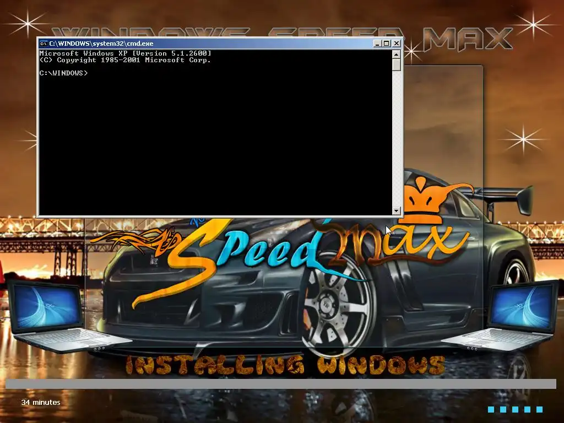Click the installation progress bar
Viewport: 564px width, 423px height.
281,384
